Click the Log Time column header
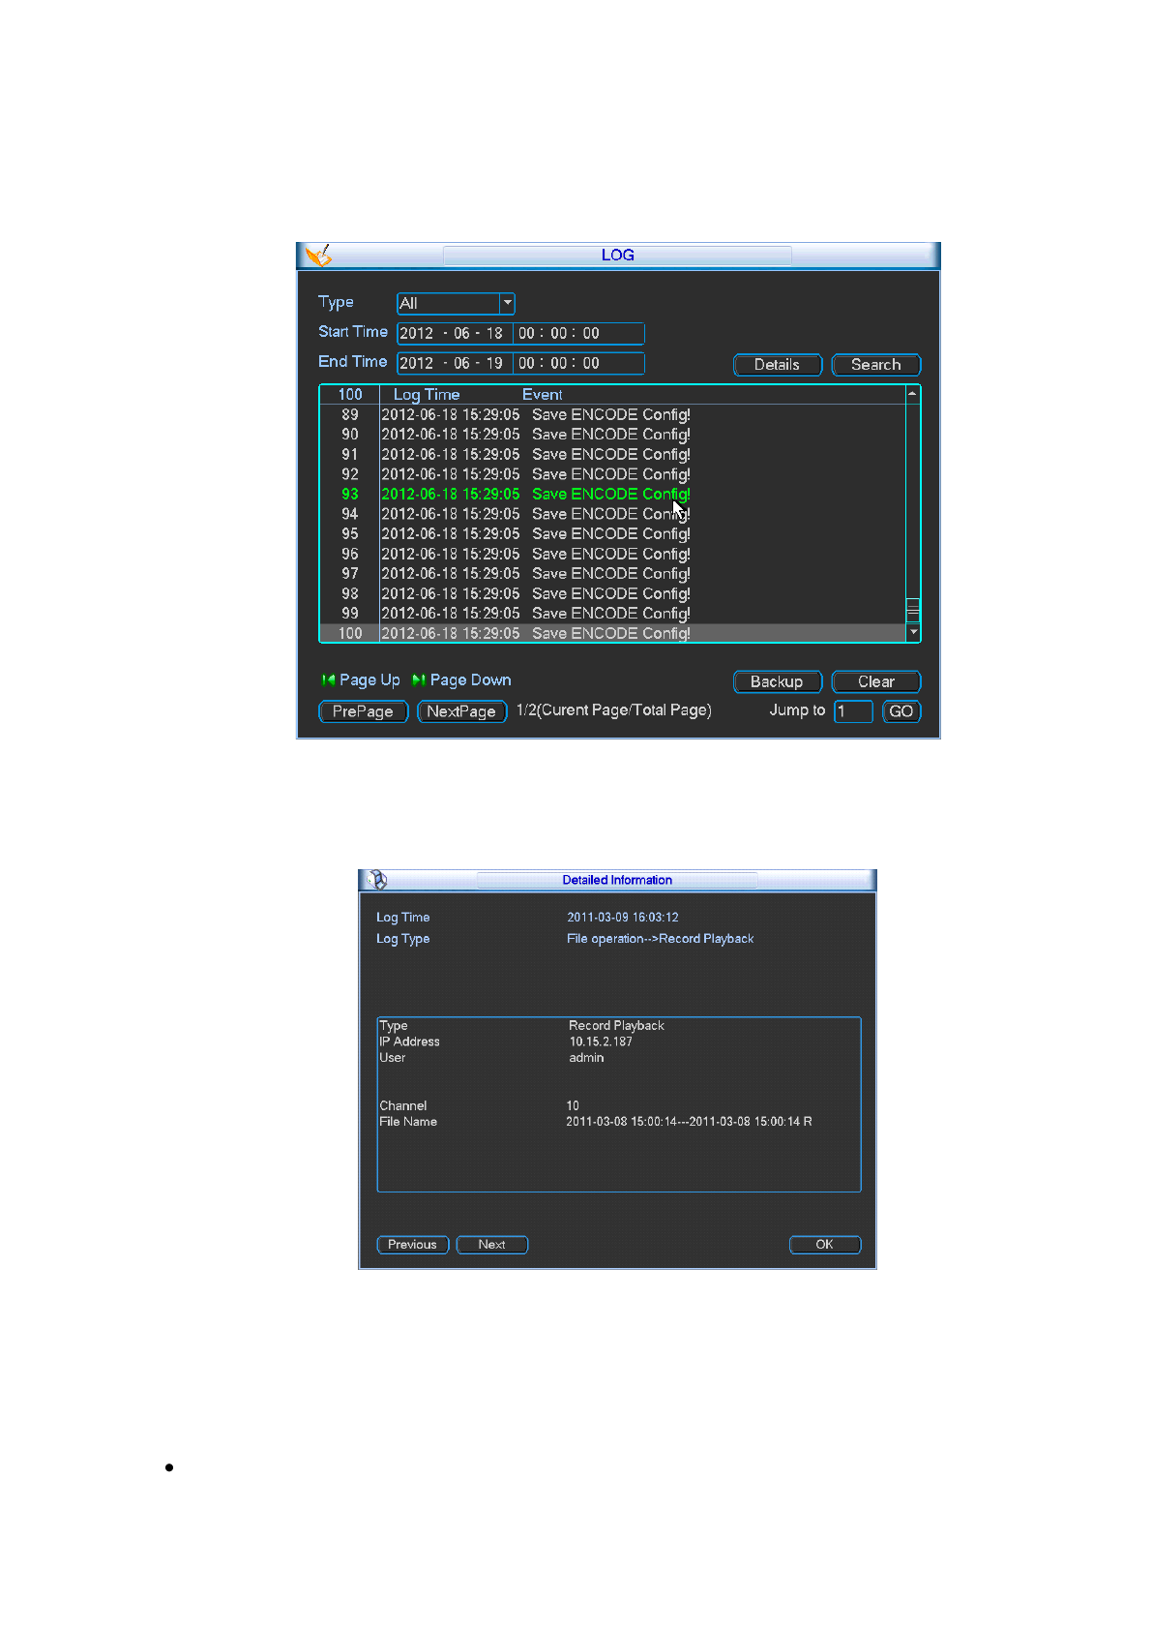The height and width of the screenshot is (1630, 1152). 427,395
